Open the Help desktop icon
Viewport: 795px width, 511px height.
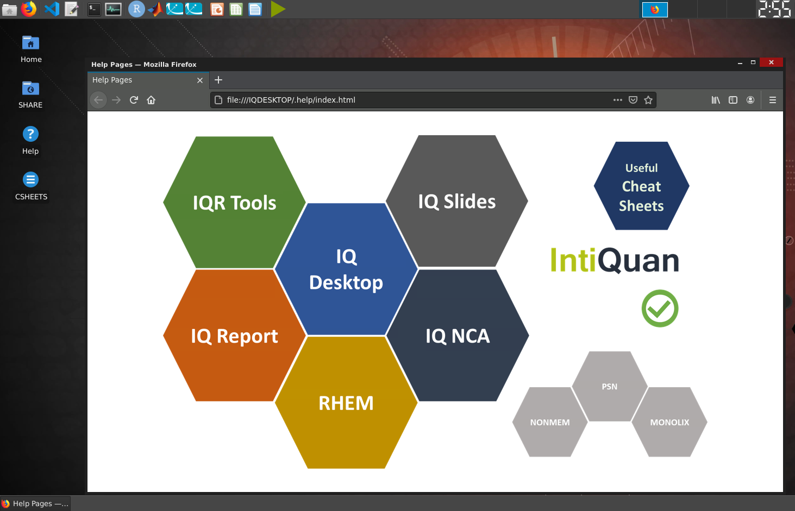tap(30, 141)
